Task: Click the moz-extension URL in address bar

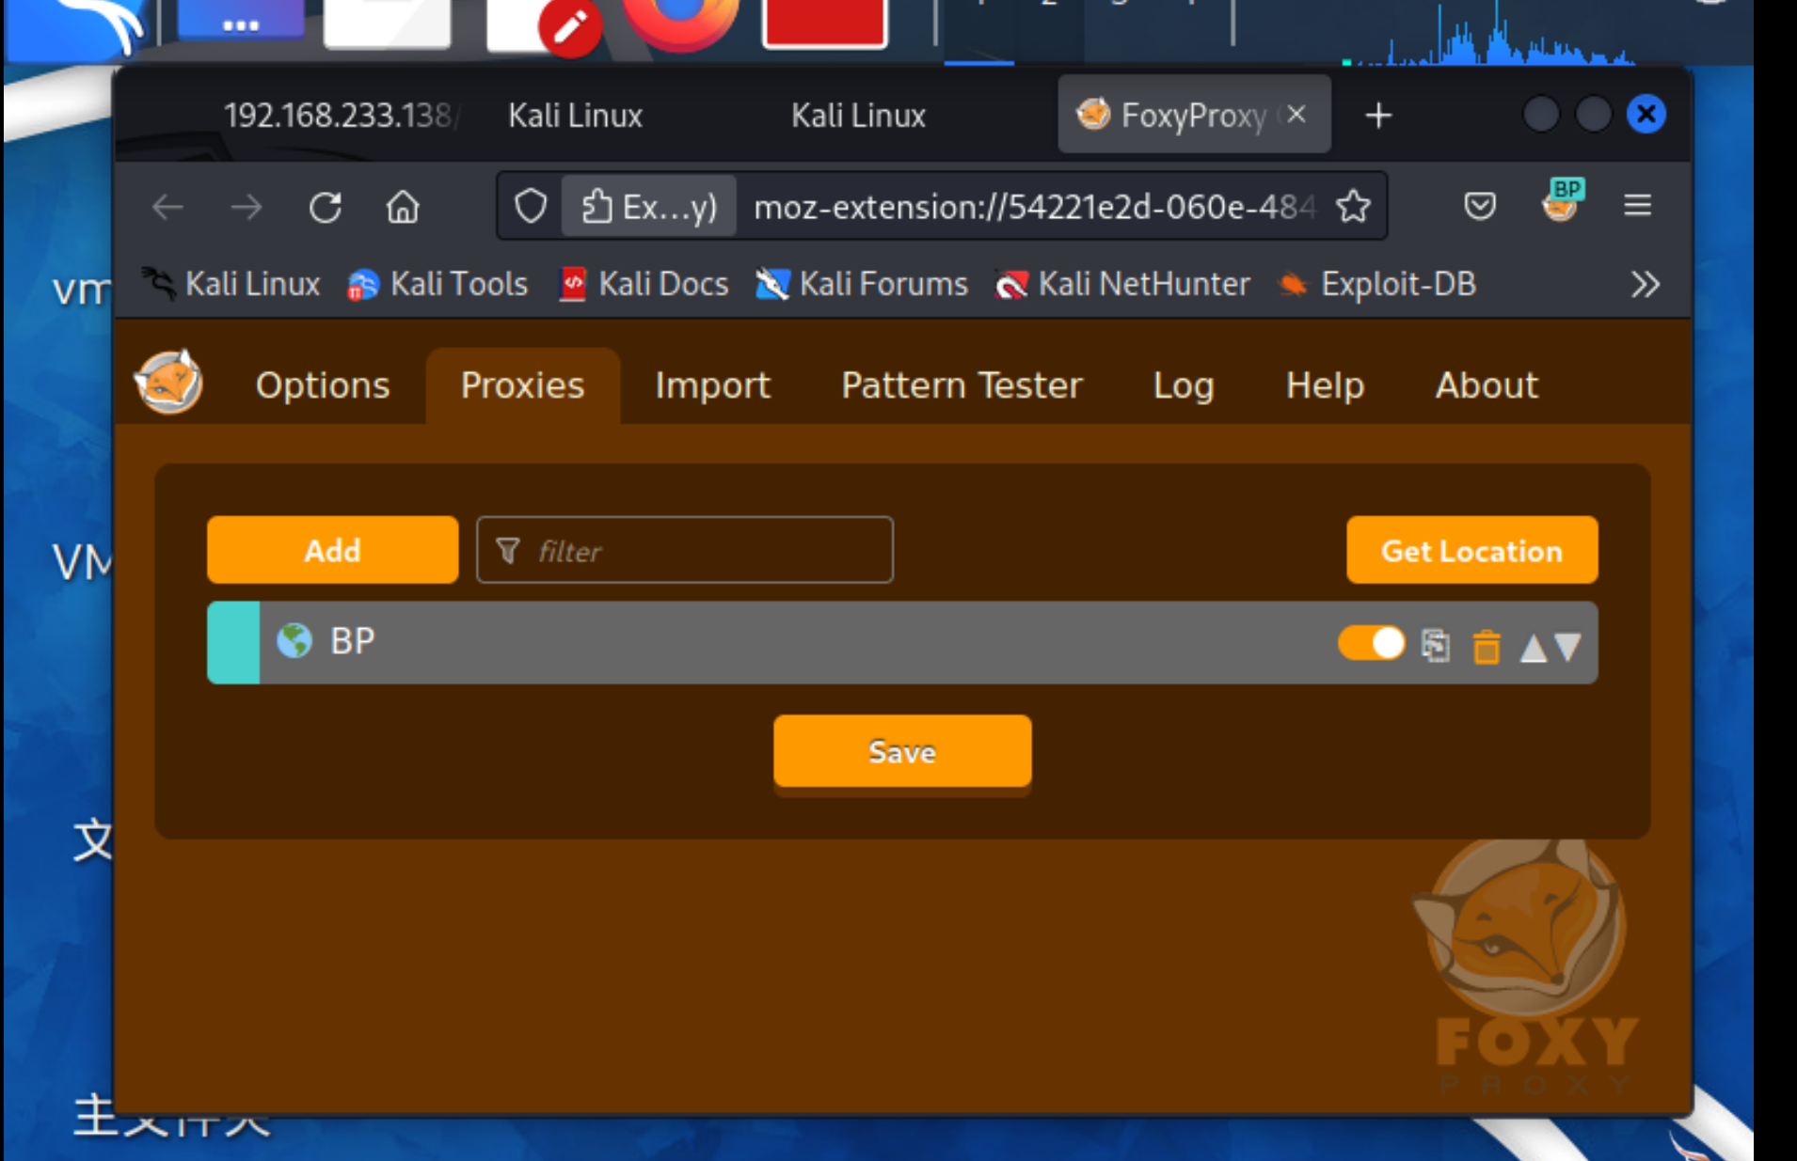Action: coord(1033,206)
